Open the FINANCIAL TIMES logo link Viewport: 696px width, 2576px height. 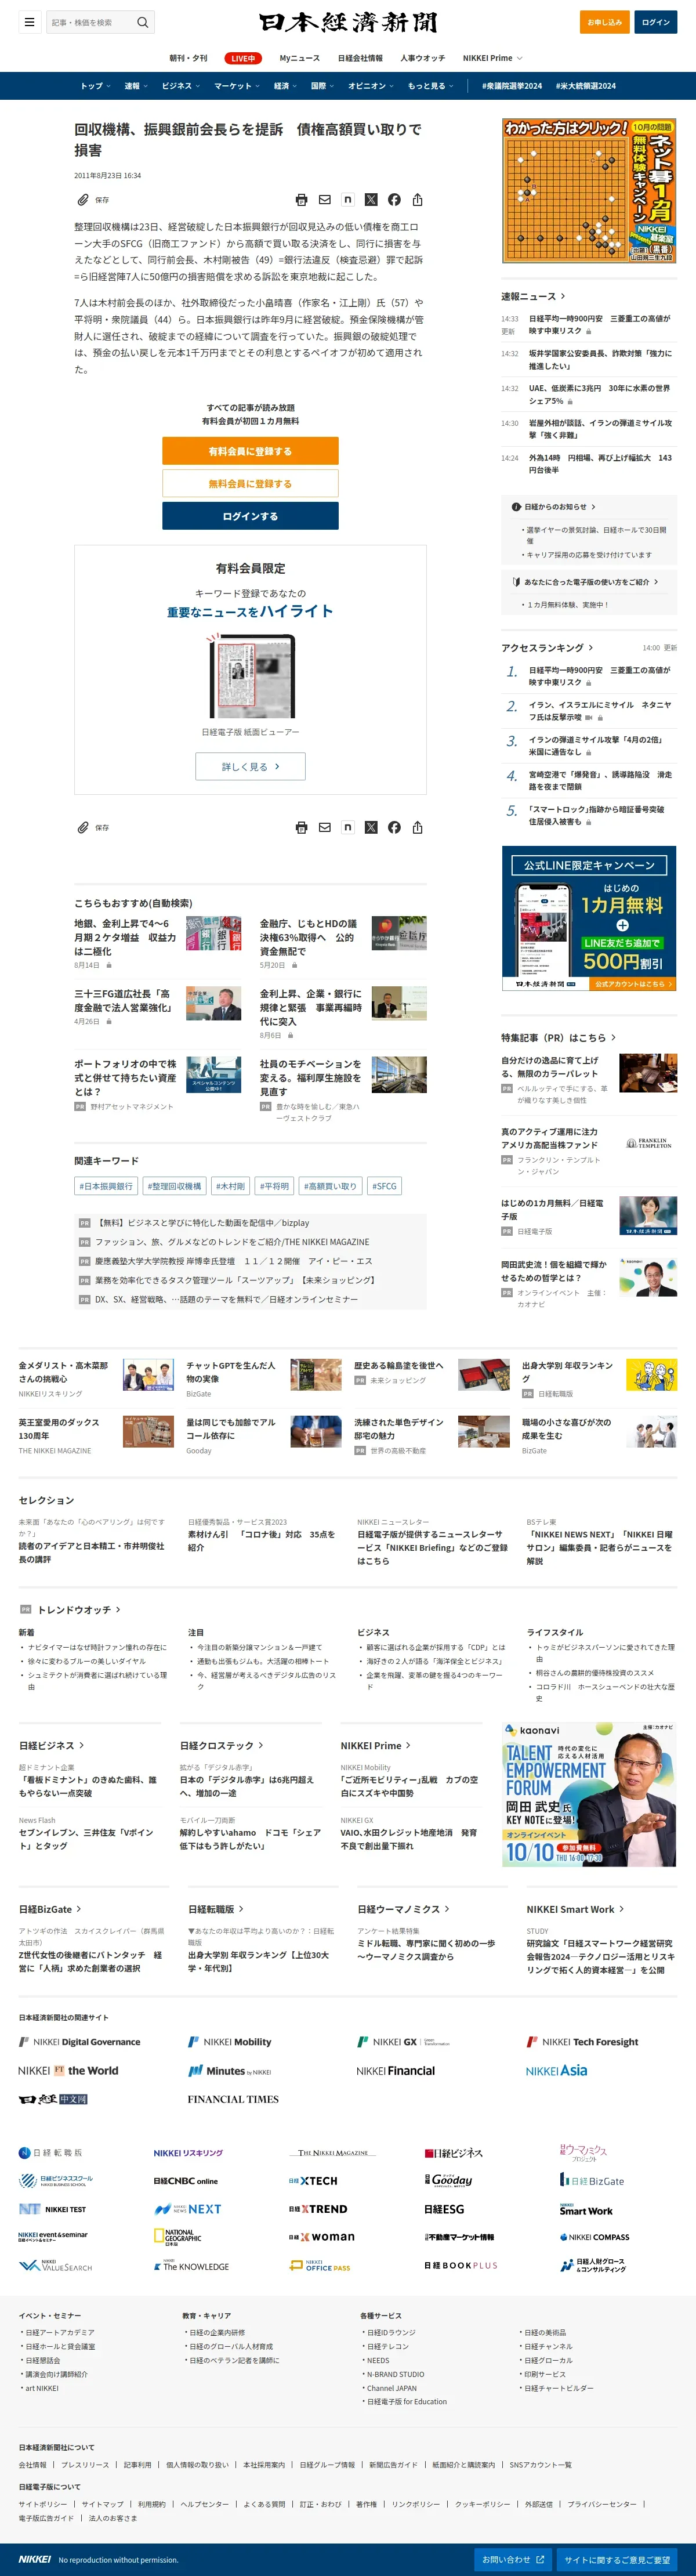(233, 2099)
